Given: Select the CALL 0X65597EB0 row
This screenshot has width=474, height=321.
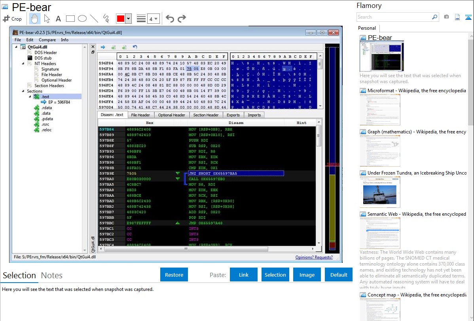Looking at the screenshot, I should pyautogui.click(x=207, y=179).
